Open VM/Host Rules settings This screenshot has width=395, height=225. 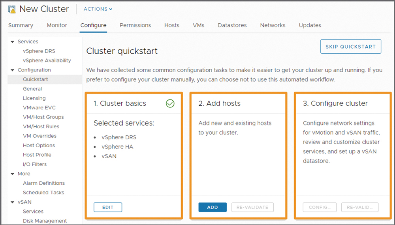coord(41,127)
